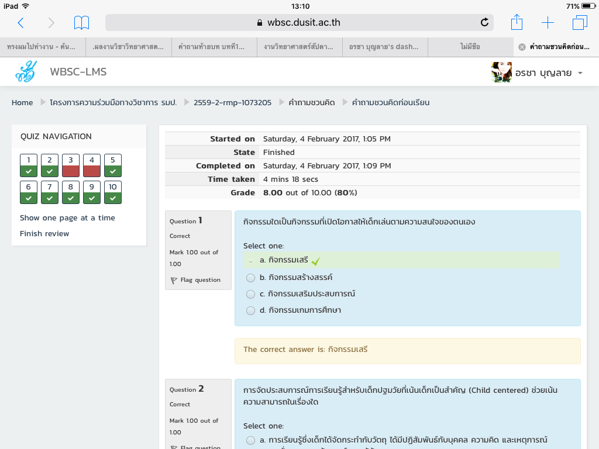The height and width of the screenshot is (449, 599).
Task: Select radio option c. กิจกรรมเสริมประสบการณ์
Action: (250, 294)
